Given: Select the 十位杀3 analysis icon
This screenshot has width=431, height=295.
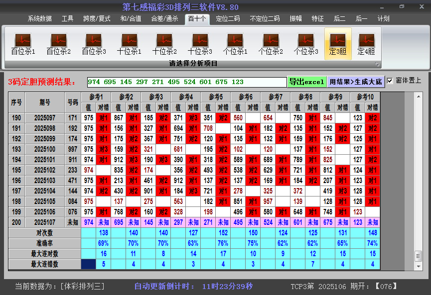Looking at the screenshot, I should (x=200, y=44).
